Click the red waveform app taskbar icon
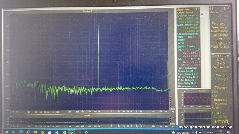The height and width of the screenshot is (134, 239). (x=79, y=132)
